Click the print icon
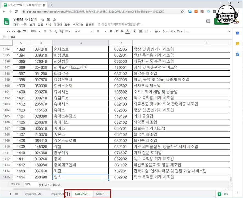This screenshot has width=243, height=198. (x=19, y=31)
